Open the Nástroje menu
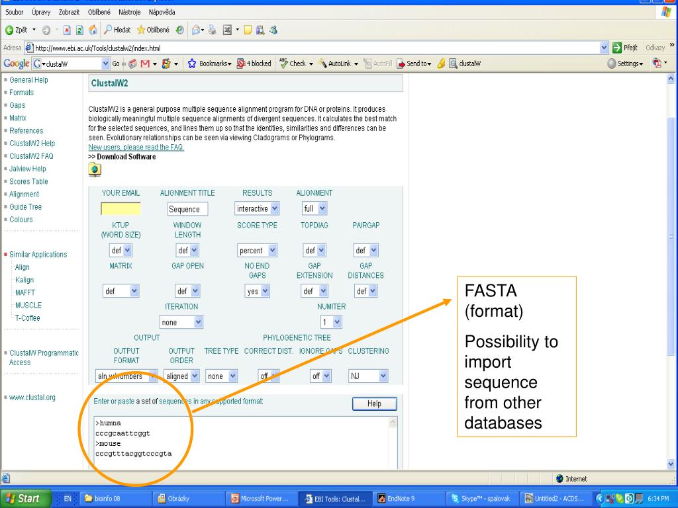 point(130,12)
